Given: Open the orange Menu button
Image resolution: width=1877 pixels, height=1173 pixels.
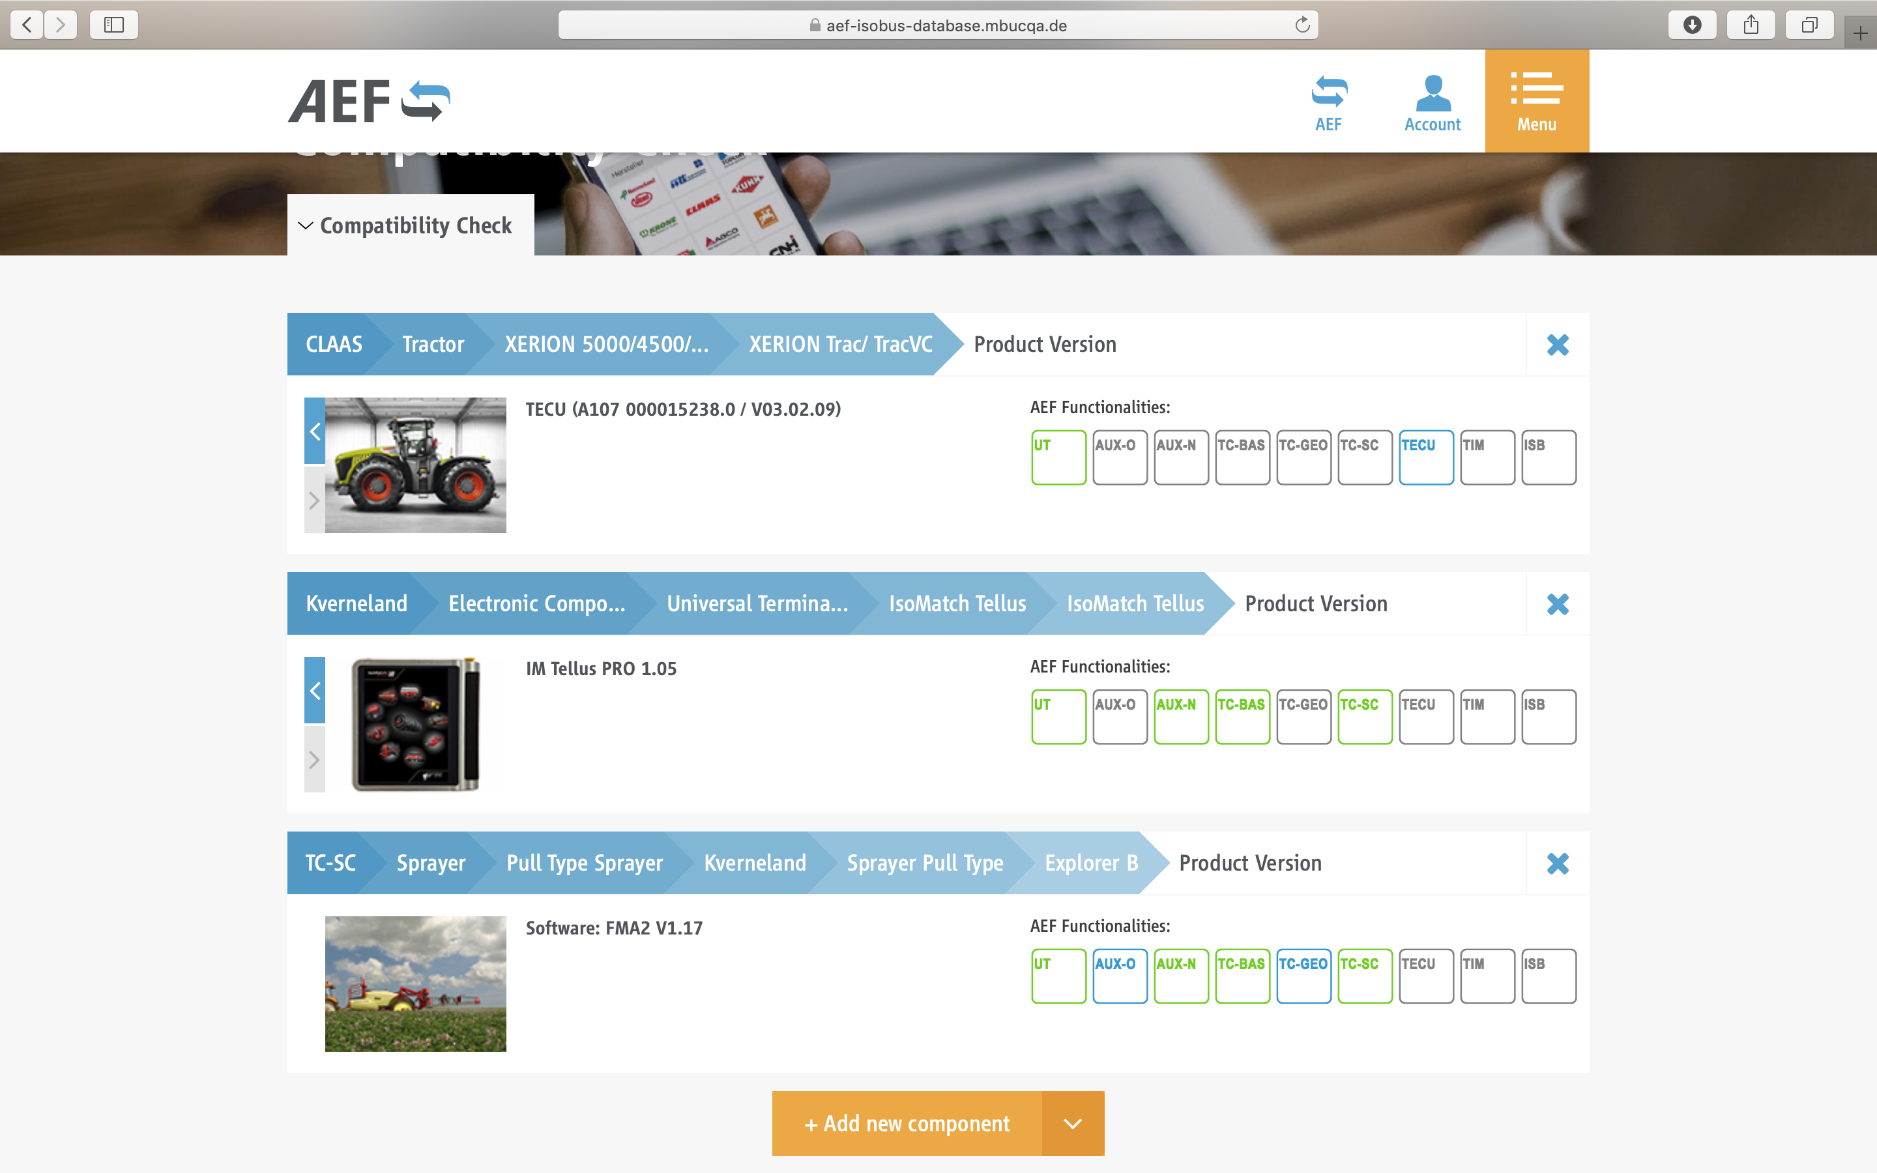Looking at the screenshot, I should click(x=1537, y=101).
